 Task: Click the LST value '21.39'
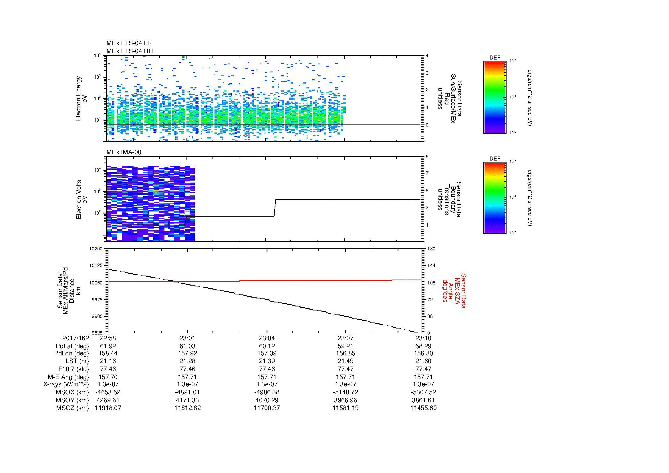coord(267,361)
